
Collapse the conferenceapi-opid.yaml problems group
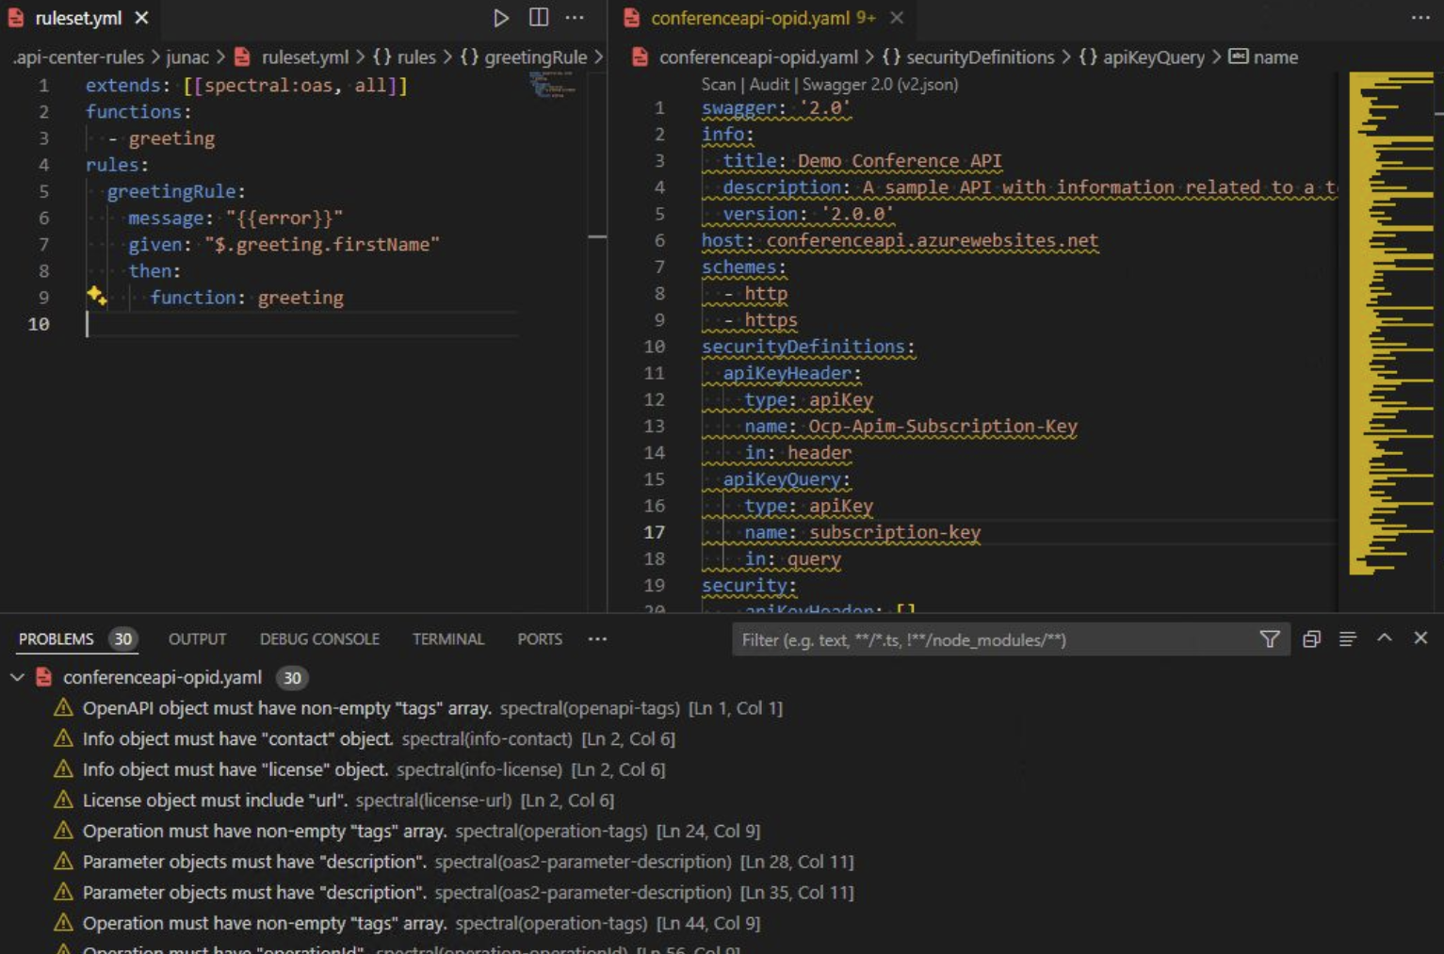pos(18,677)
